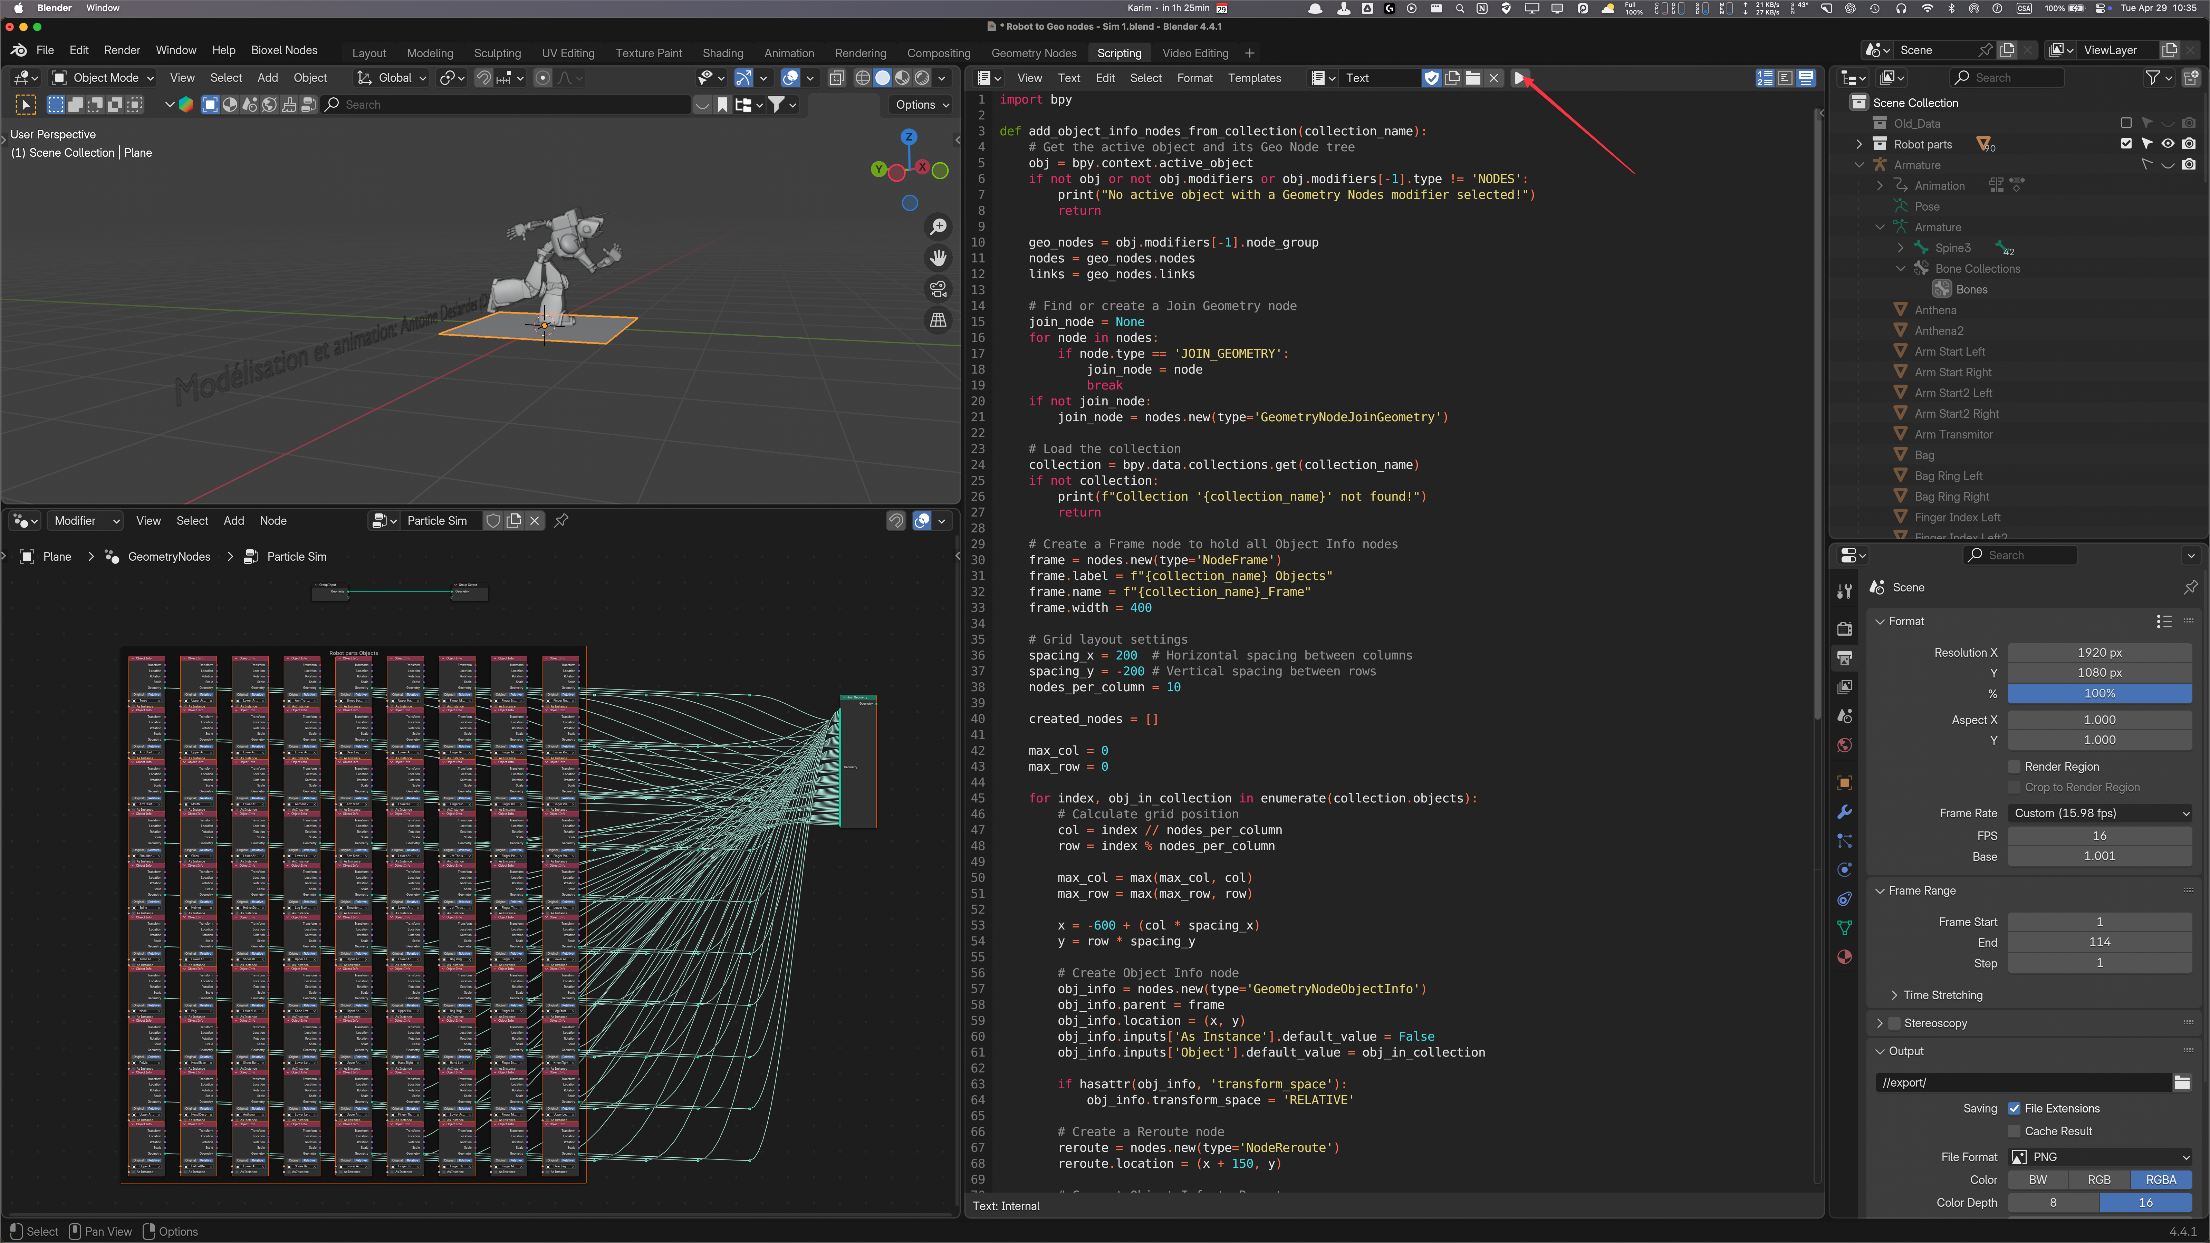Click the output path field //export/
Screen dimensions: 2210x1243
[2023, 1082]
